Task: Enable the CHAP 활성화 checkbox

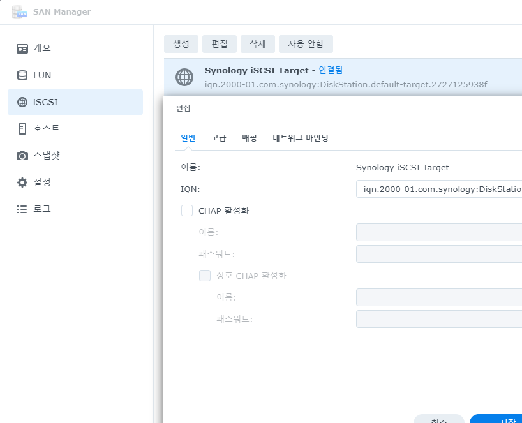Action: click(187, 211)
